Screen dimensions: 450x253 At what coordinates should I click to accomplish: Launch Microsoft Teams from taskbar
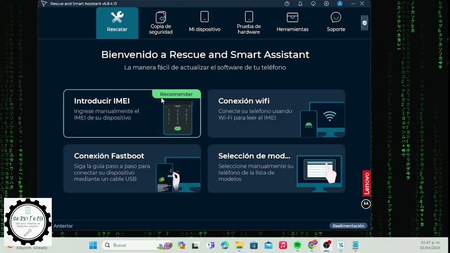211,245
